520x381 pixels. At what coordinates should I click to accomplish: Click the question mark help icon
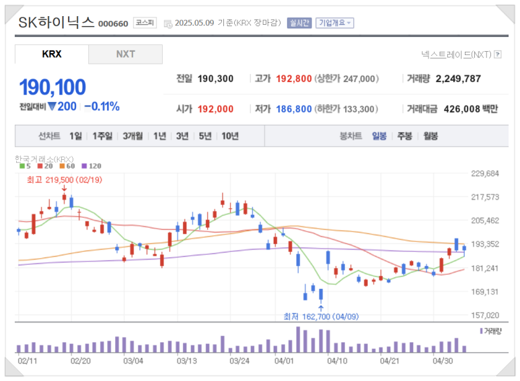pyautogui.click(x=497, y=54)
